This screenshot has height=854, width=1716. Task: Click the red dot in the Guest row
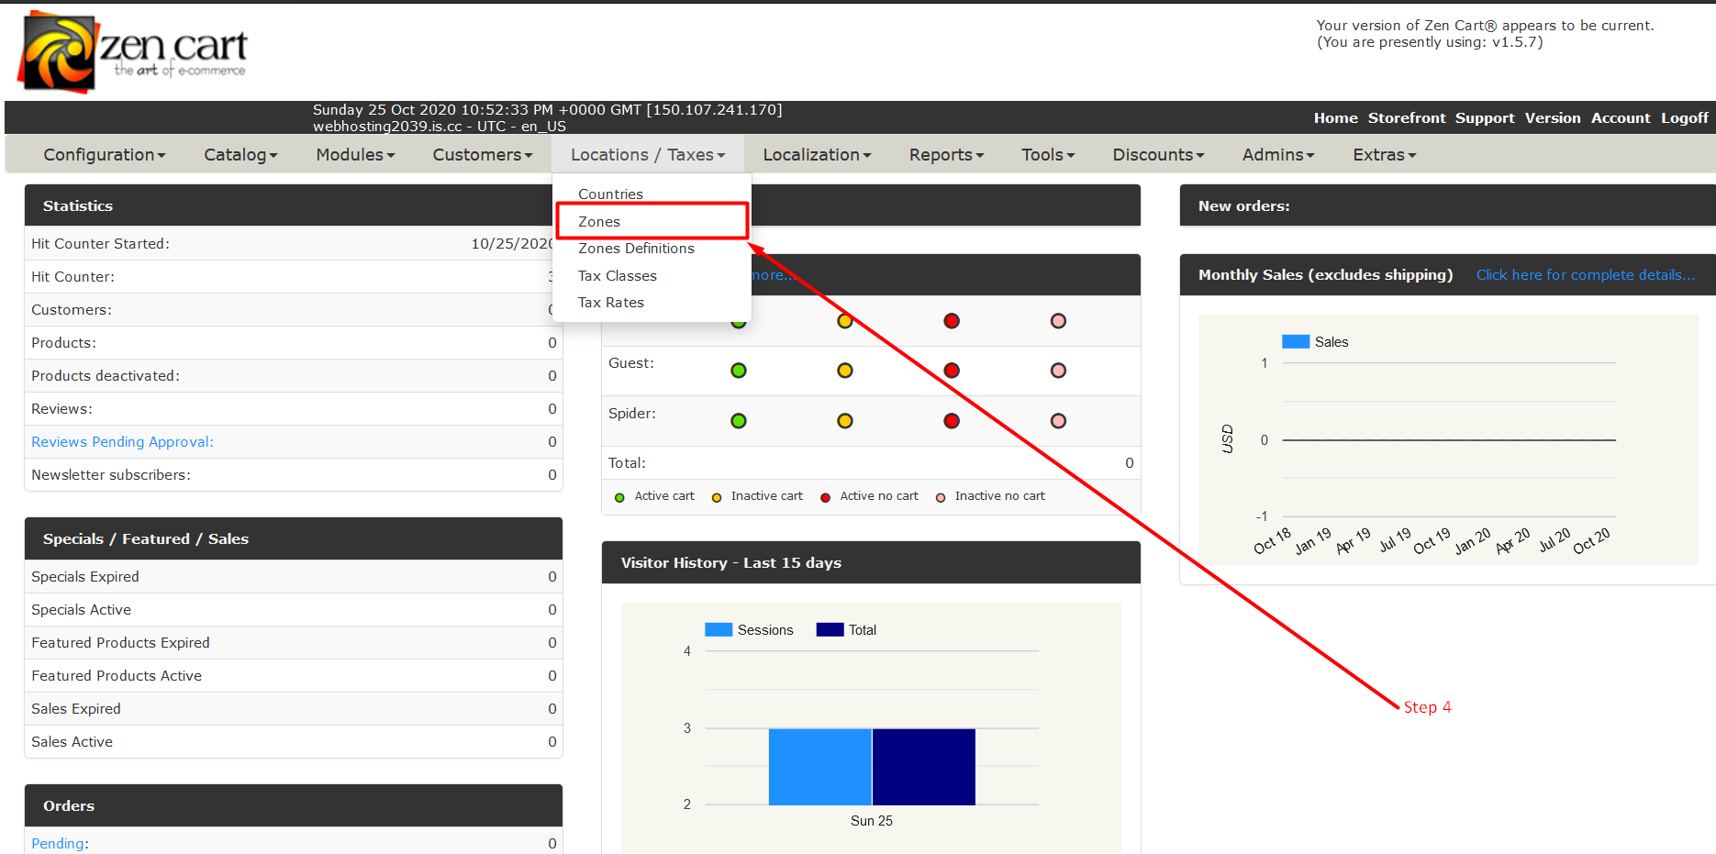click(x=952, y=371)
